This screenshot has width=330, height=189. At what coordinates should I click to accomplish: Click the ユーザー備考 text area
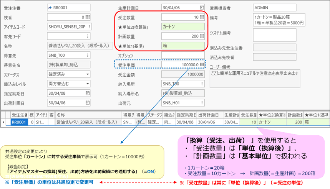tap(255, 79)
